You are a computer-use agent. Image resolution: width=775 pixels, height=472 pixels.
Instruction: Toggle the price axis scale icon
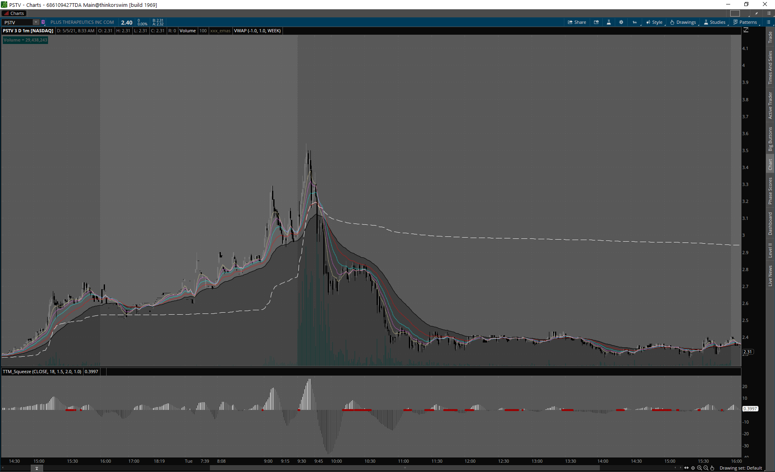click(746, 30)
